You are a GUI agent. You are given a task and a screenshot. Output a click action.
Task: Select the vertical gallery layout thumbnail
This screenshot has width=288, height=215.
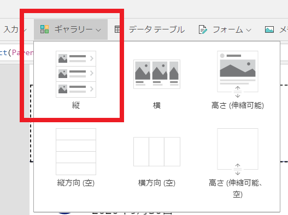76,74
